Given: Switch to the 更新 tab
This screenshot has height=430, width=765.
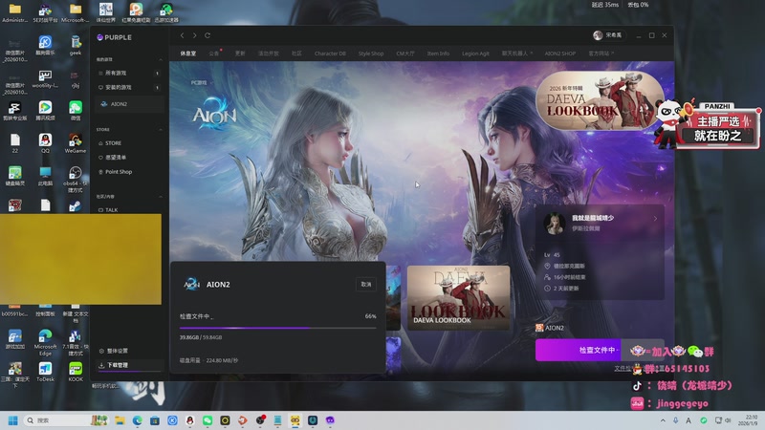Looking at the screenshot, I should (240, 54).
